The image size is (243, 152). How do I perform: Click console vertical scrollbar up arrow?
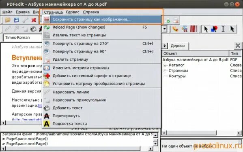(x=155, y=135)
